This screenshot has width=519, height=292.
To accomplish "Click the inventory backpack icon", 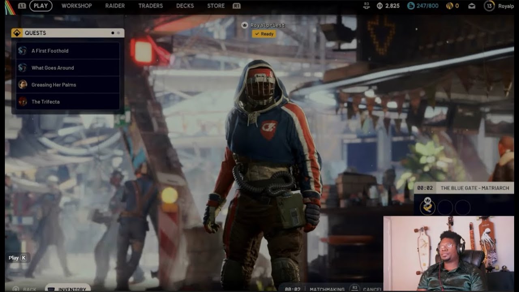I will point(51,289).
